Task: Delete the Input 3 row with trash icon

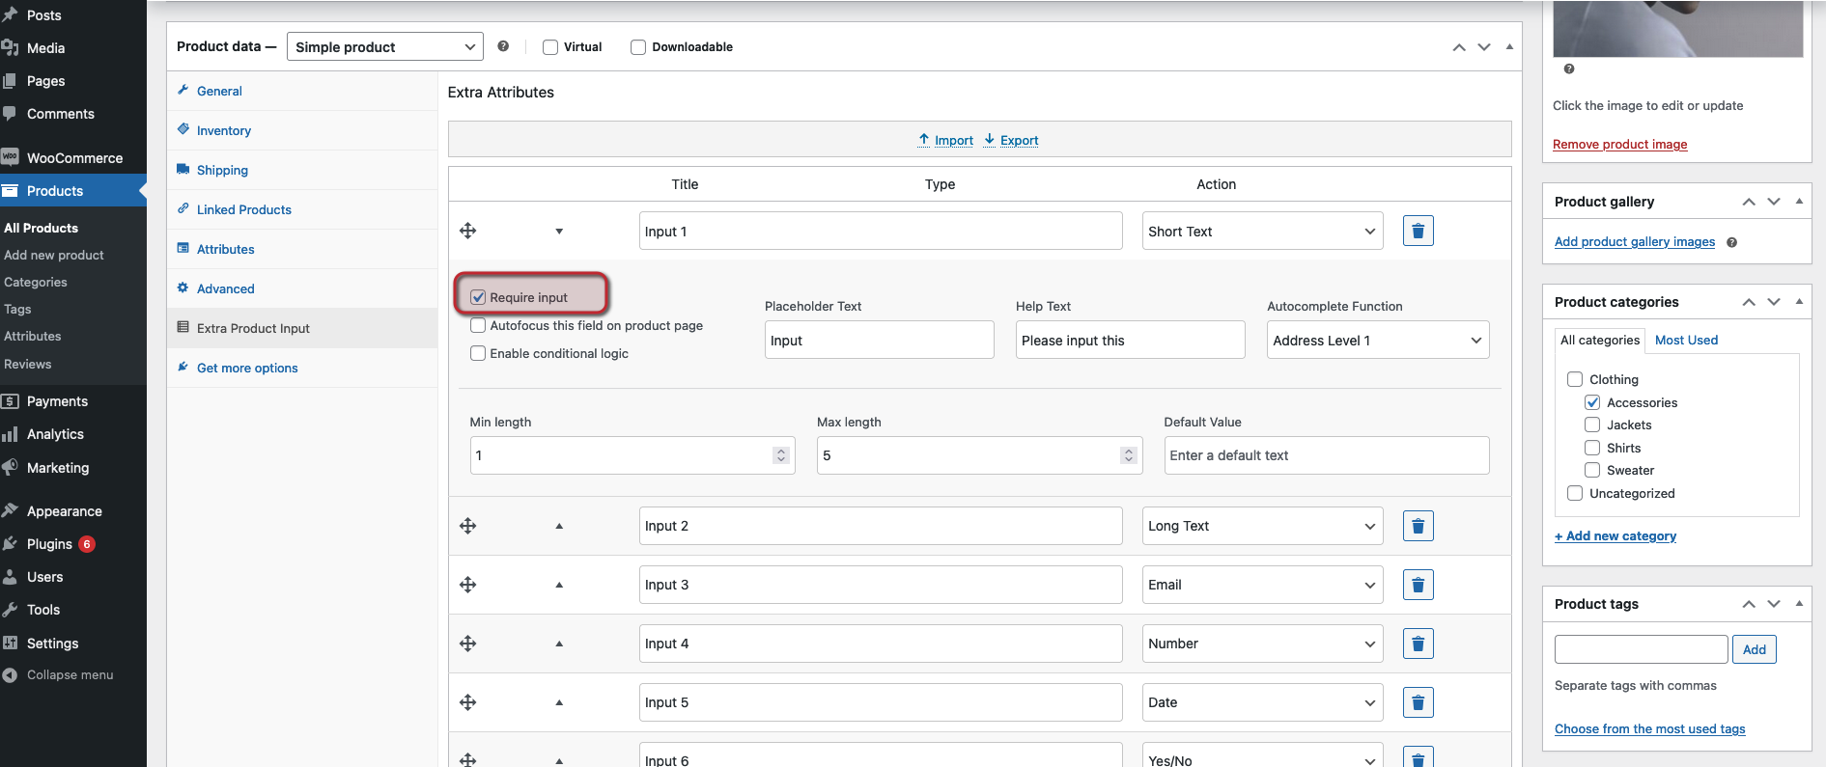Action: coord(1418,585)
